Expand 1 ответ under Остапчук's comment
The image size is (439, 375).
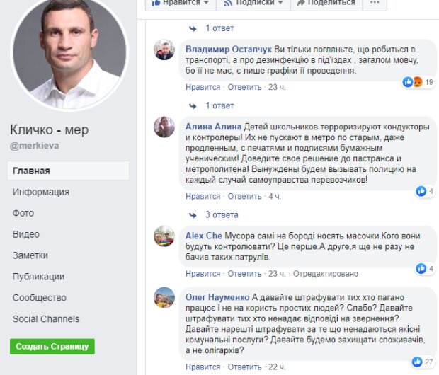click(219, 105)
